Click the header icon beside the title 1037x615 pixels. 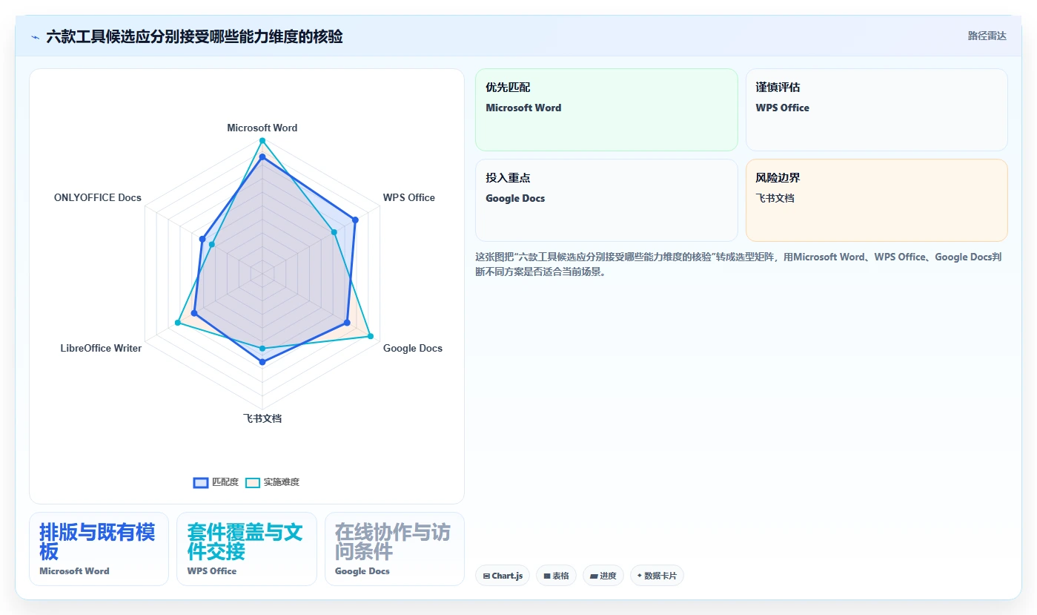click(x=35, y=37)
